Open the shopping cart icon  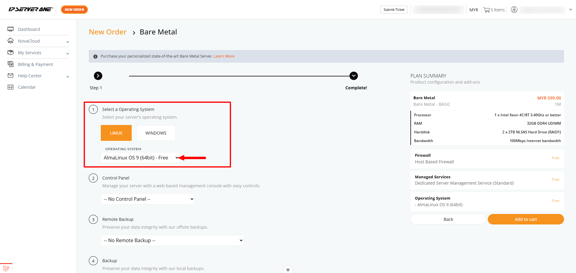[487, 10]
